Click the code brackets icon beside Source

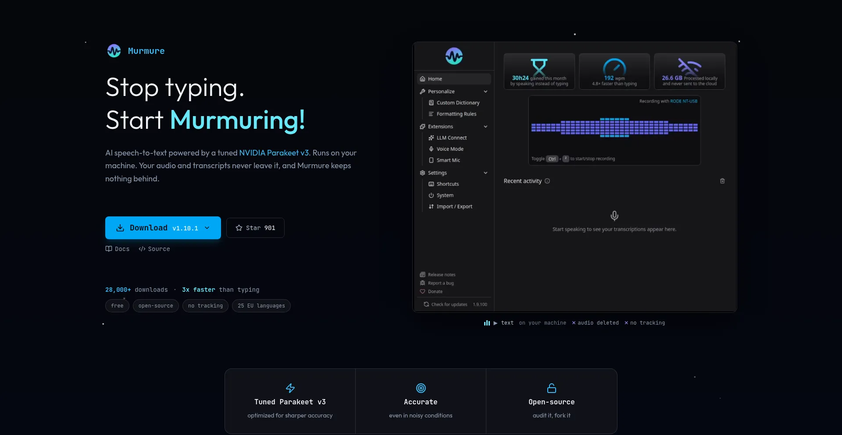(x=142, y=249)
